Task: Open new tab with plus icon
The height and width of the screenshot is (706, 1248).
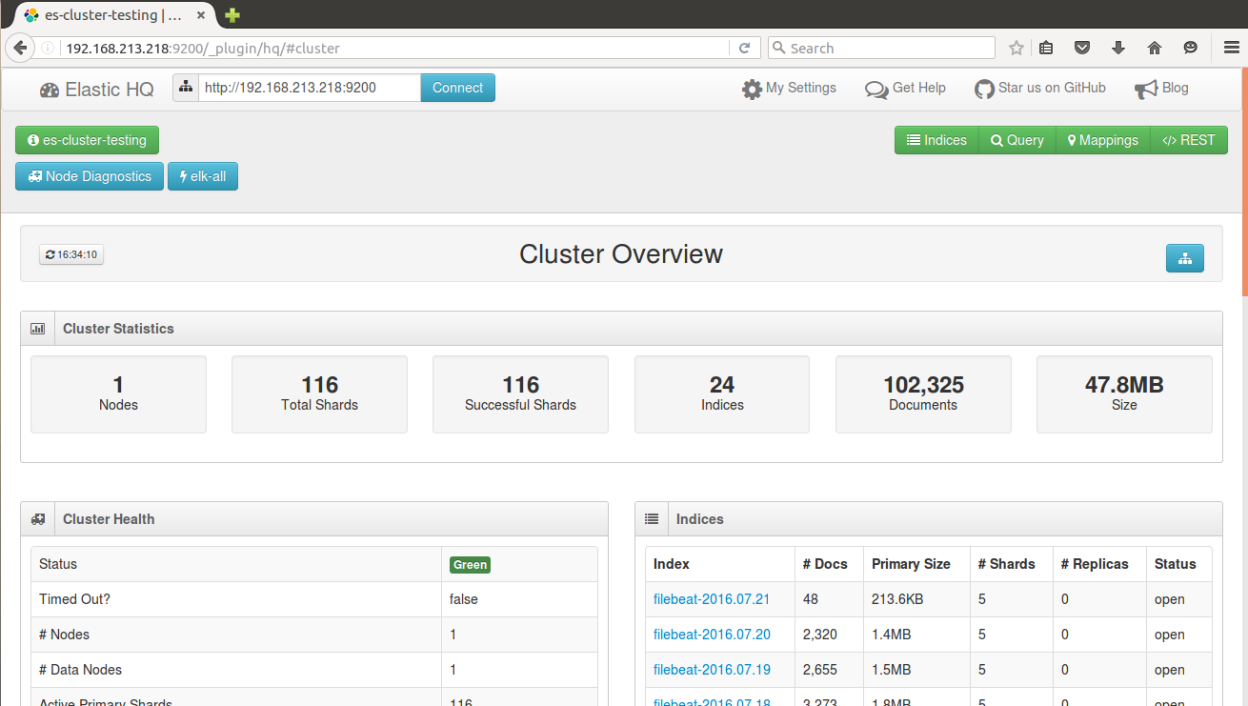Action: tap(232, 15)
